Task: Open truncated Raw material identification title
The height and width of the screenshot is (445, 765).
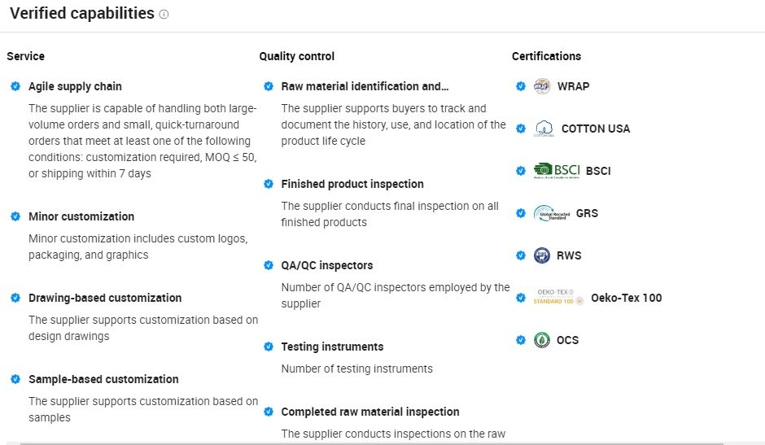Action: (x=365, y=86)
